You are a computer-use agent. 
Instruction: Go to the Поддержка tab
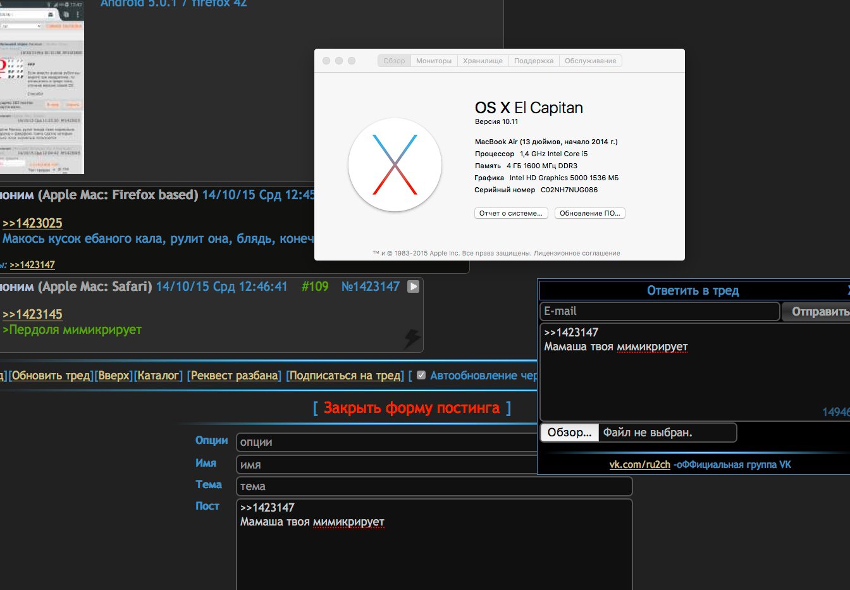click(x=534, y=61)
